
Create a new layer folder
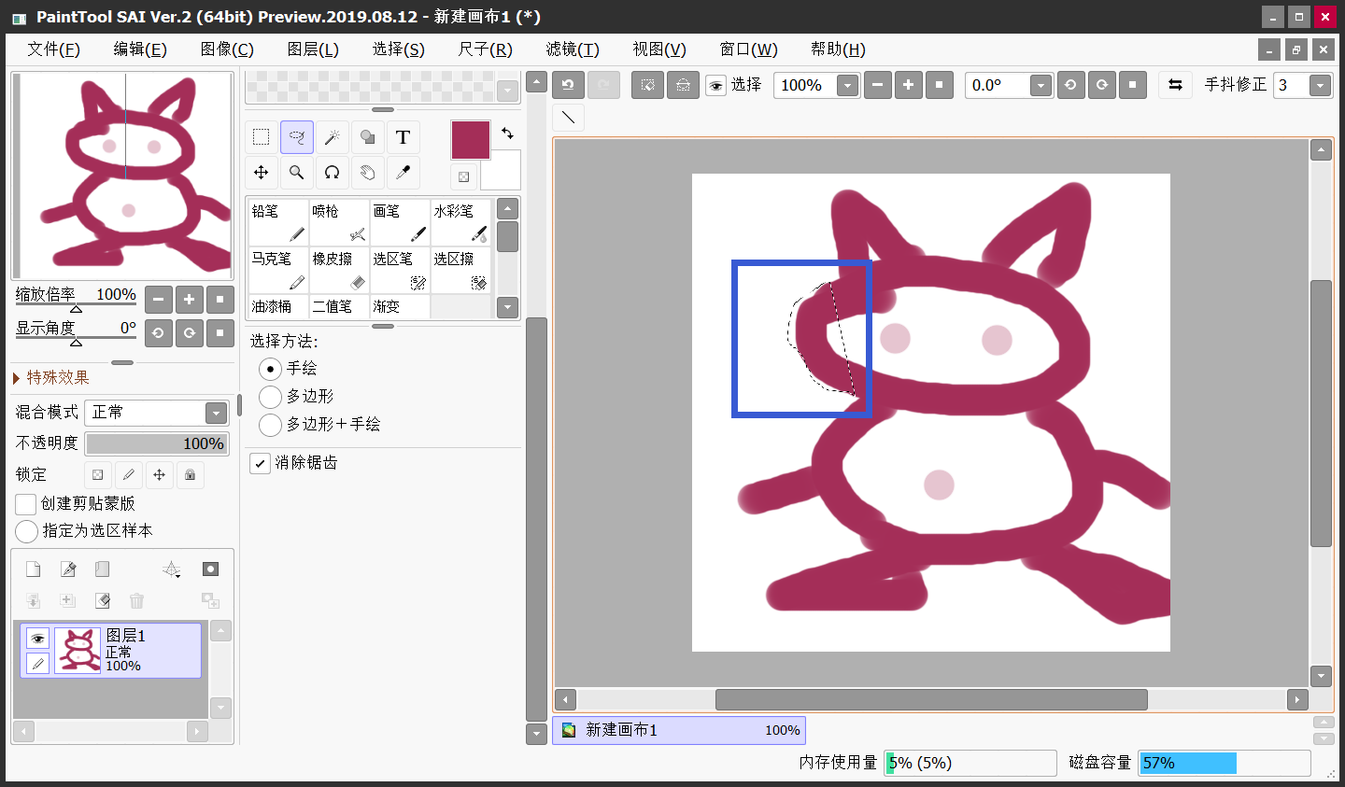(103, 569)
